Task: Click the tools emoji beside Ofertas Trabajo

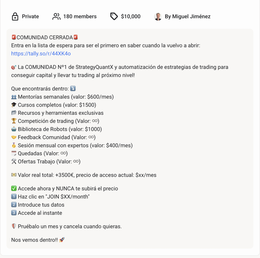Action: pos(14,162)
